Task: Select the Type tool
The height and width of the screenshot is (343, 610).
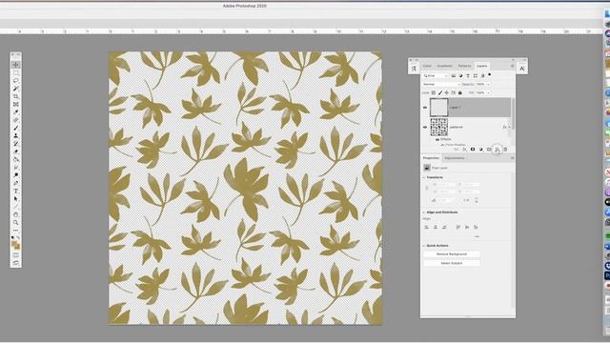Action: (x=16, y=191)
